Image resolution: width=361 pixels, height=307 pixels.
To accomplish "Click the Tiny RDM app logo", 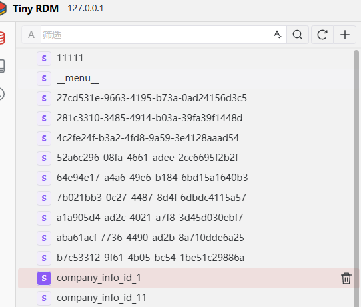I will click(3, 8).
